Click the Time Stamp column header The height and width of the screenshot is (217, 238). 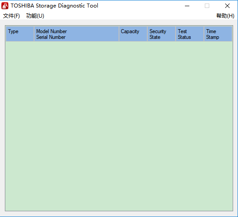[218, 34]
